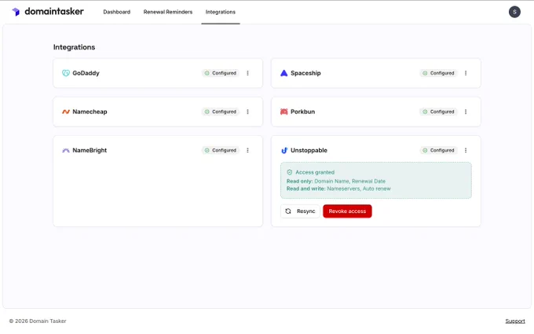Click the Spaceship logo icon
The height and width of the screenshot is (334, 534).
click(x=283, y=73)
